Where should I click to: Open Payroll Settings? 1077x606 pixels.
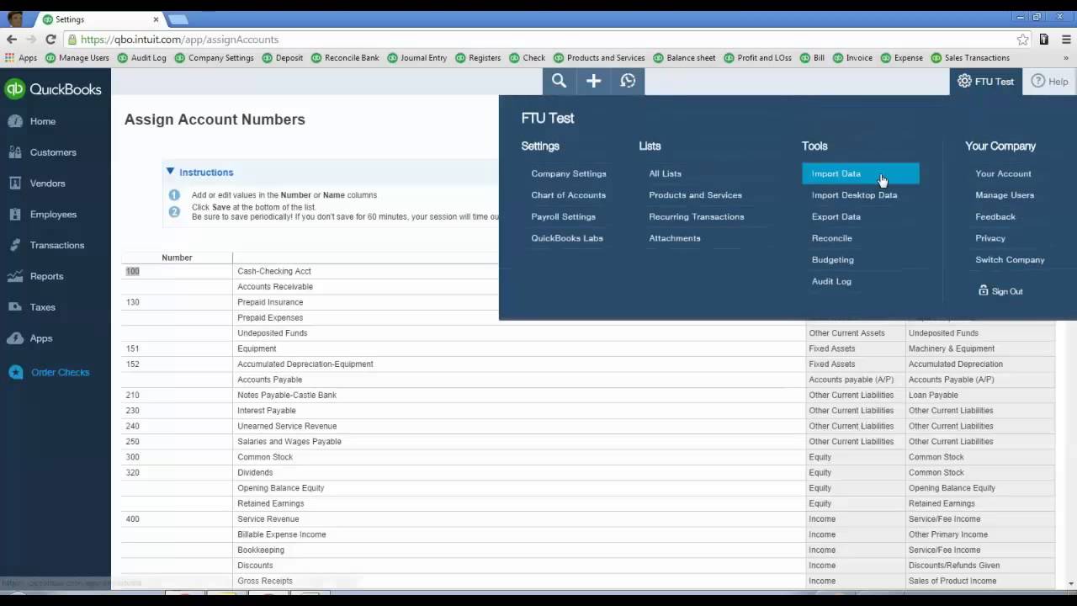563,216
